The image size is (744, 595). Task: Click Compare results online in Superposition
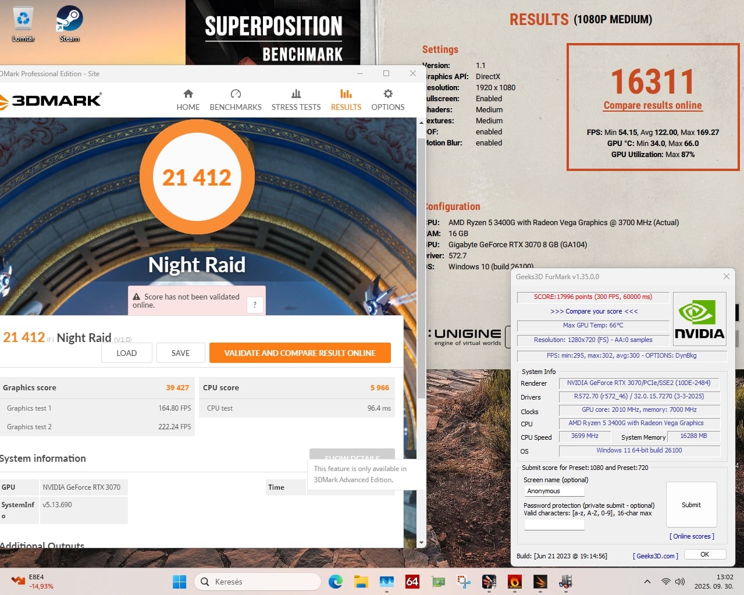pos(653,105)
